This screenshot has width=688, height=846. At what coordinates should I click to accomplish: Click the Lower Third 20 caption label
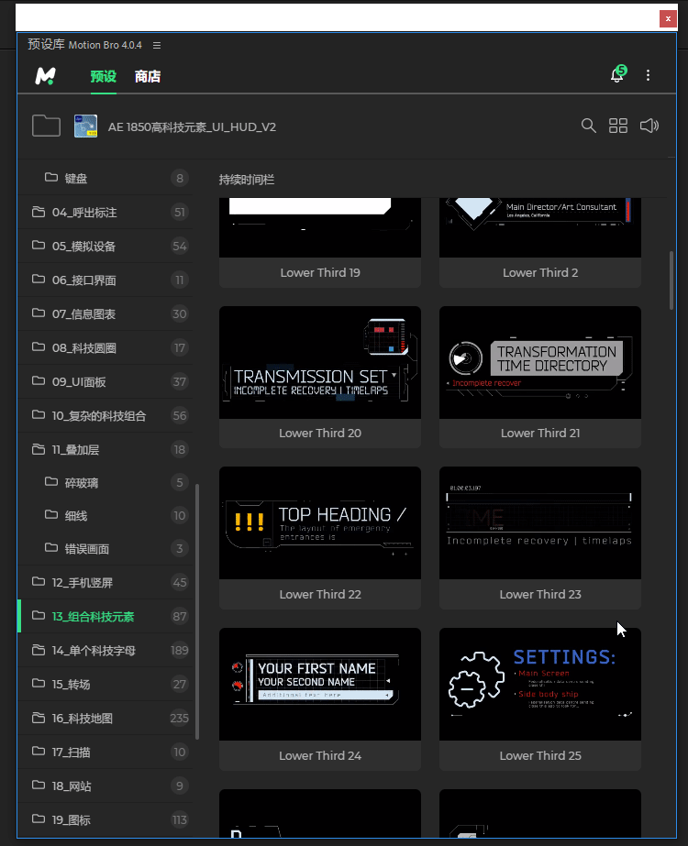point(320,434)
